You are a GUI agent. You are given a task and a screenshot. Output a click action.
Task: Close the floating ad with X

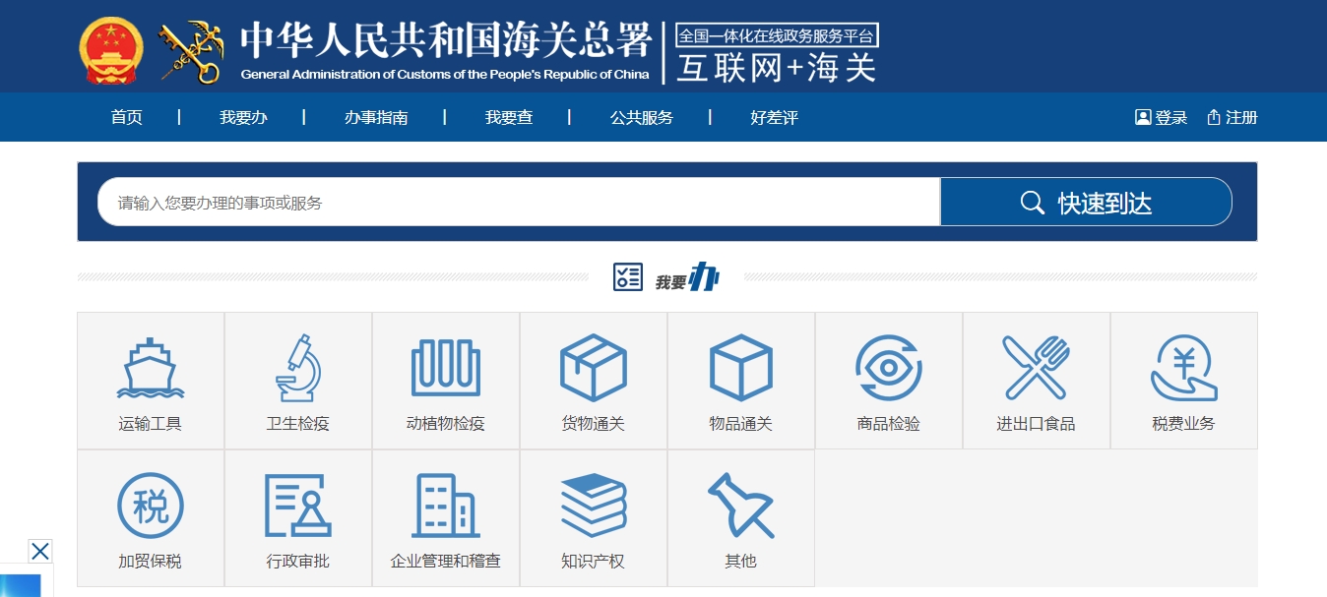click(39, 551)
